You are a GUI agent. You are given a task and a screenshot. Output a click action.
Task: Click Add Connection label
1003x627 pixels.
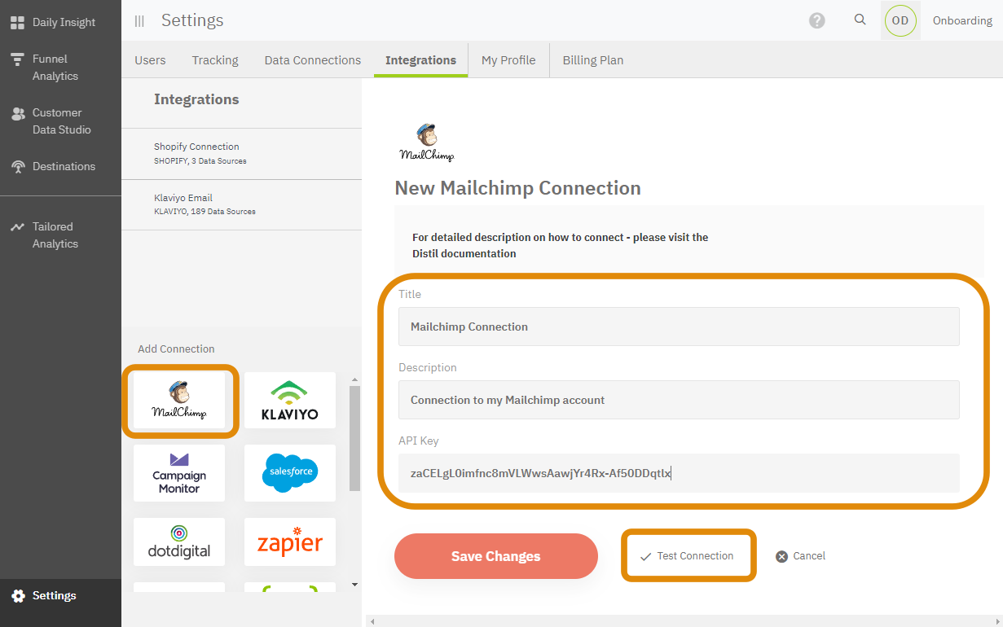click(x=176, y=349)
